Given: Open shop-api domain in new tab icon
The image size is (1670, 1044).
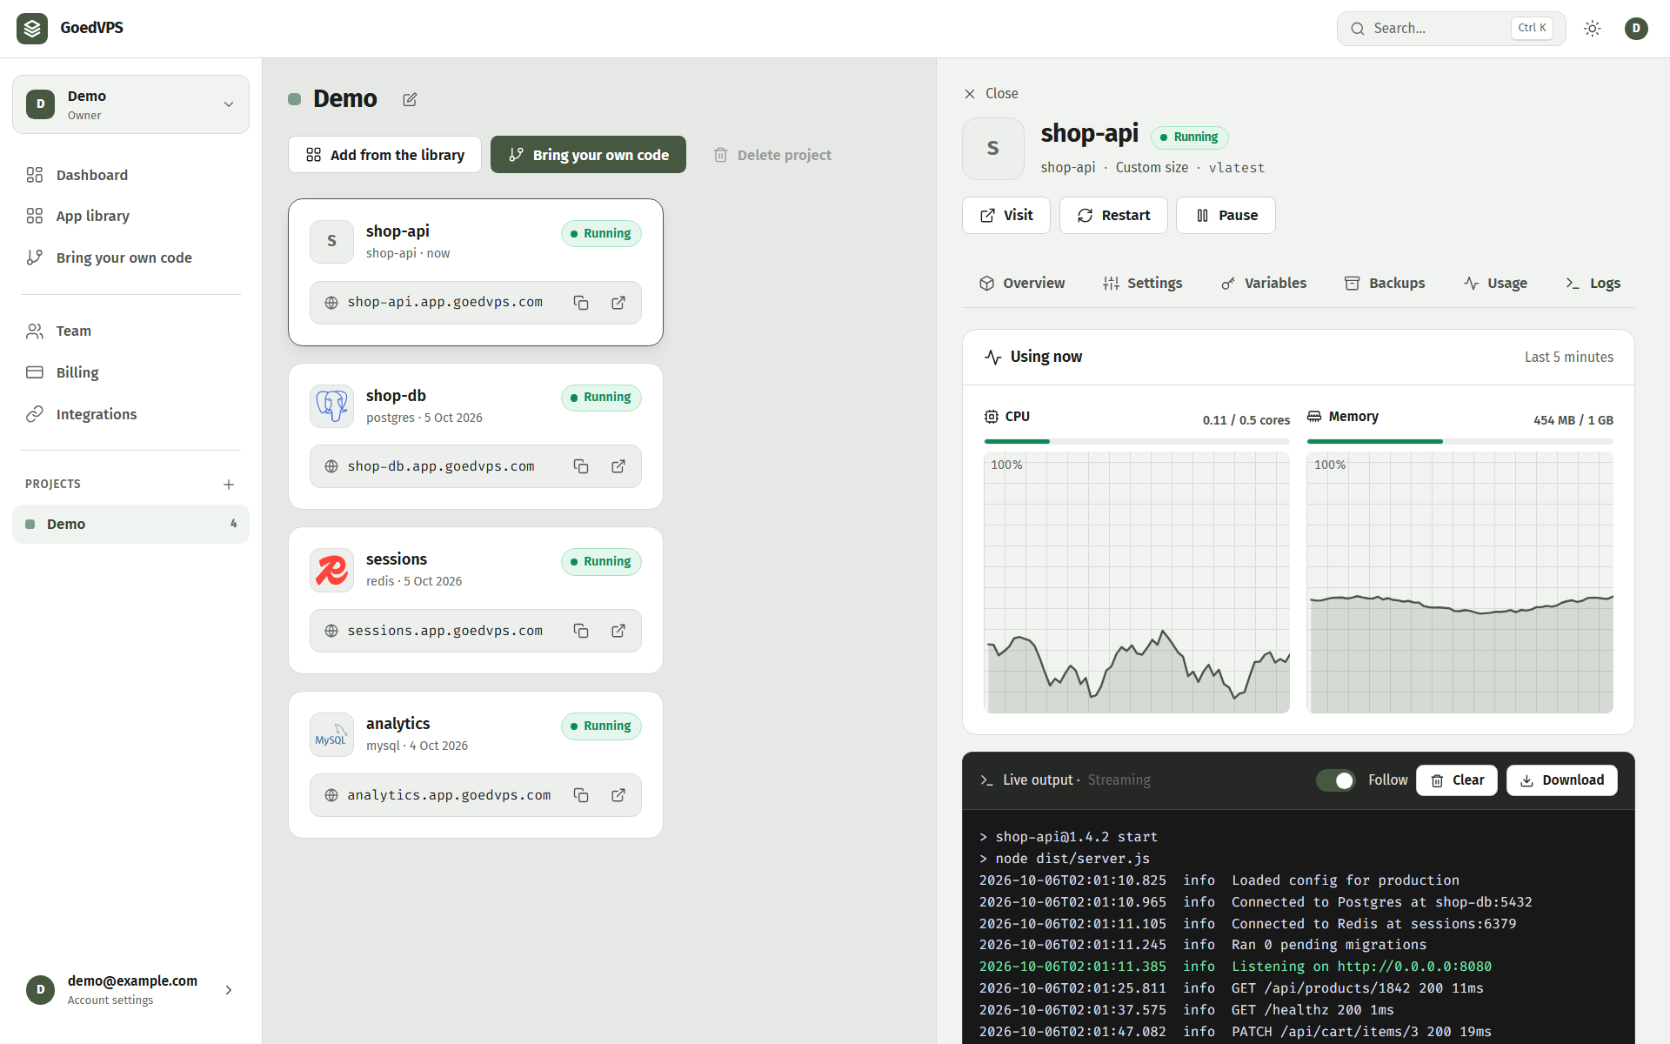Looking at the screenshot, I should click(x=618, y=303).
